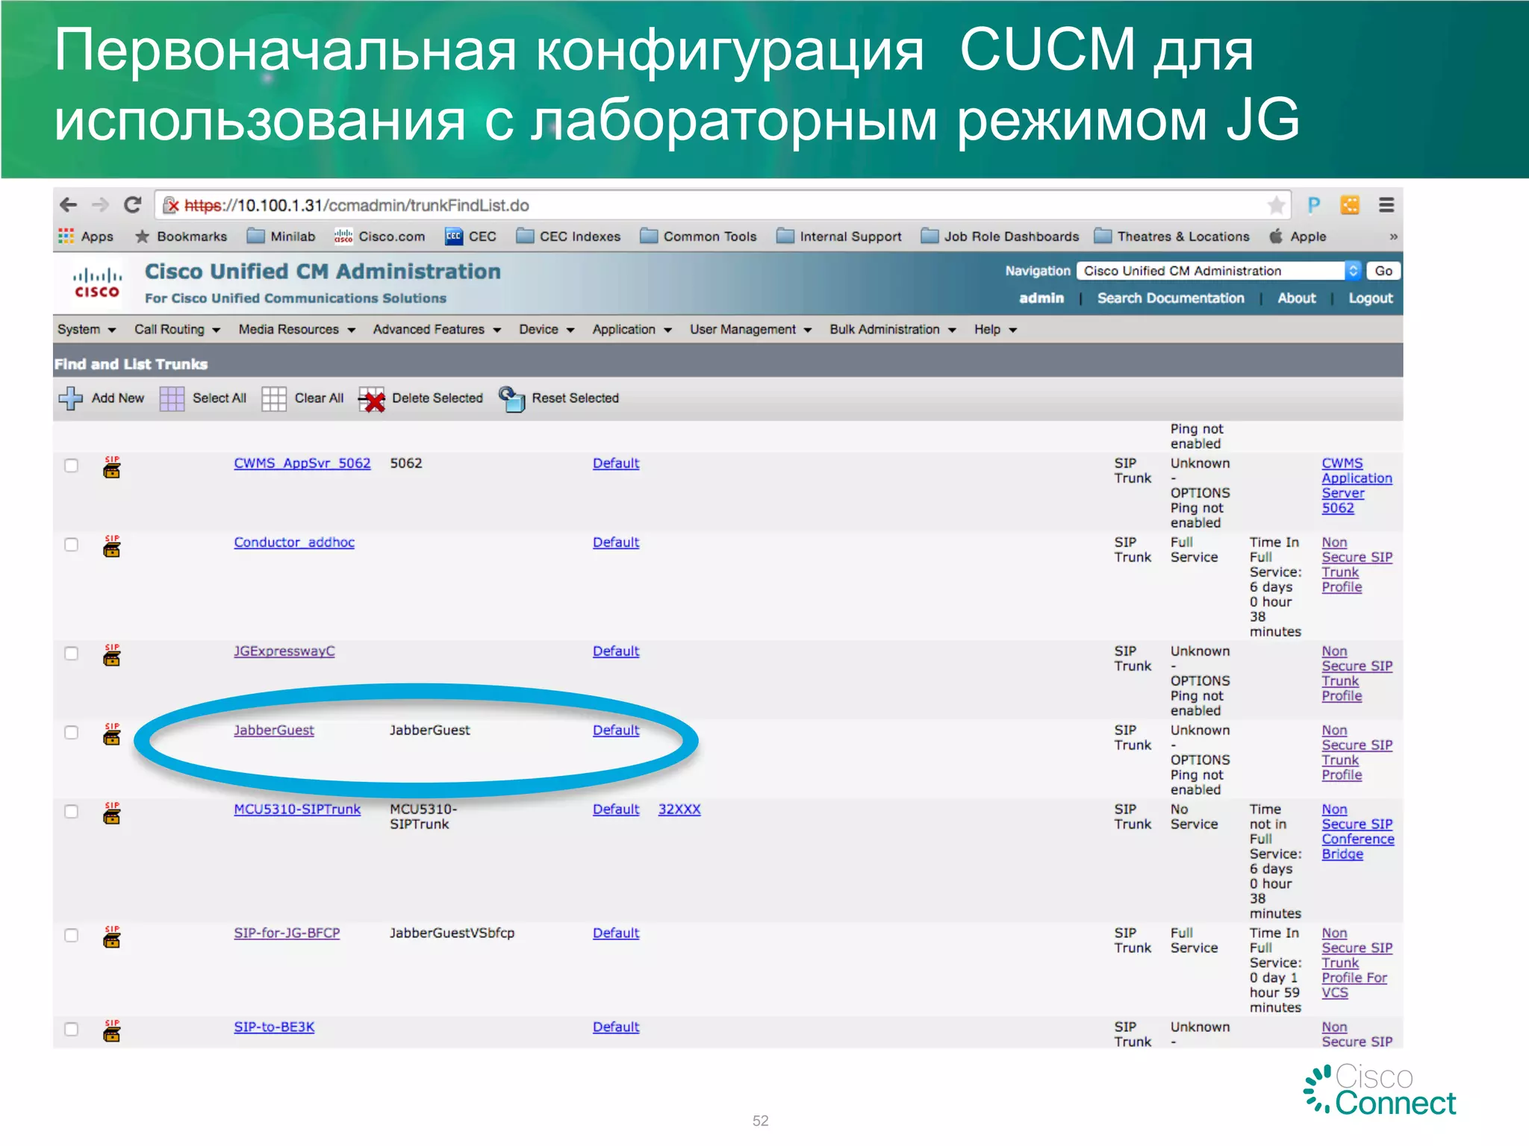Image resolution: width=1529 pixels, height=1146 pixels.
Task: Expand the Advanced Features menu
Action: click(437, 330)
